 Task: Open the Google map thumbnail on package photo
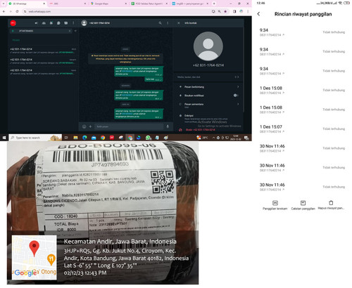tap(34, 257)
